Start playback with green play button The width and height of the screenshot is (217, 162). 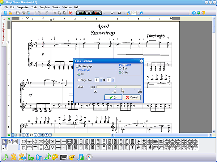coord(82,13)
